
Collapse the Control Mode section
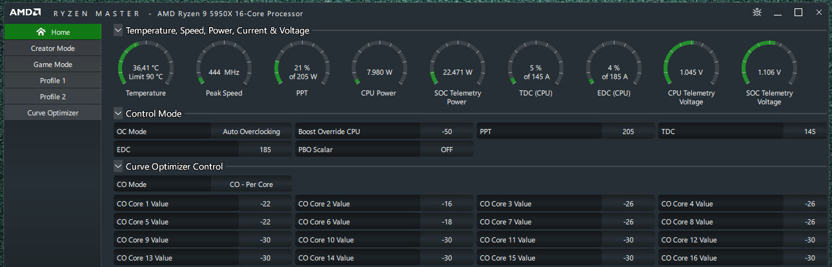(118, 114)
